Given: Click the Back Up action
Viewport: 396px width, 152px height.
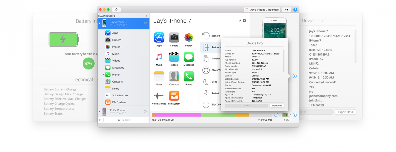Looking at the screenshot, I should [211, 36].
